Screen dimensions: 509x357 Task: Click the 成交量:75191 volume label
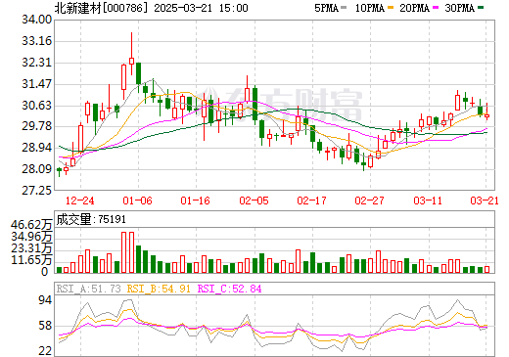click(x=91, y=219)
